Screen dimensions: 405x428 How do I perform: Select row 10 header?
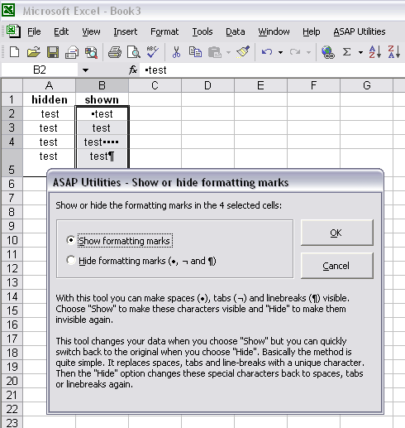point(12,240)
